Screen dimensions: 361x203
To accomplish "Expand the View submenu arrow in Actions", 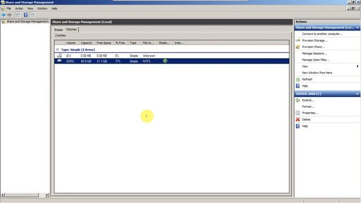I will (x=357, y=67).
